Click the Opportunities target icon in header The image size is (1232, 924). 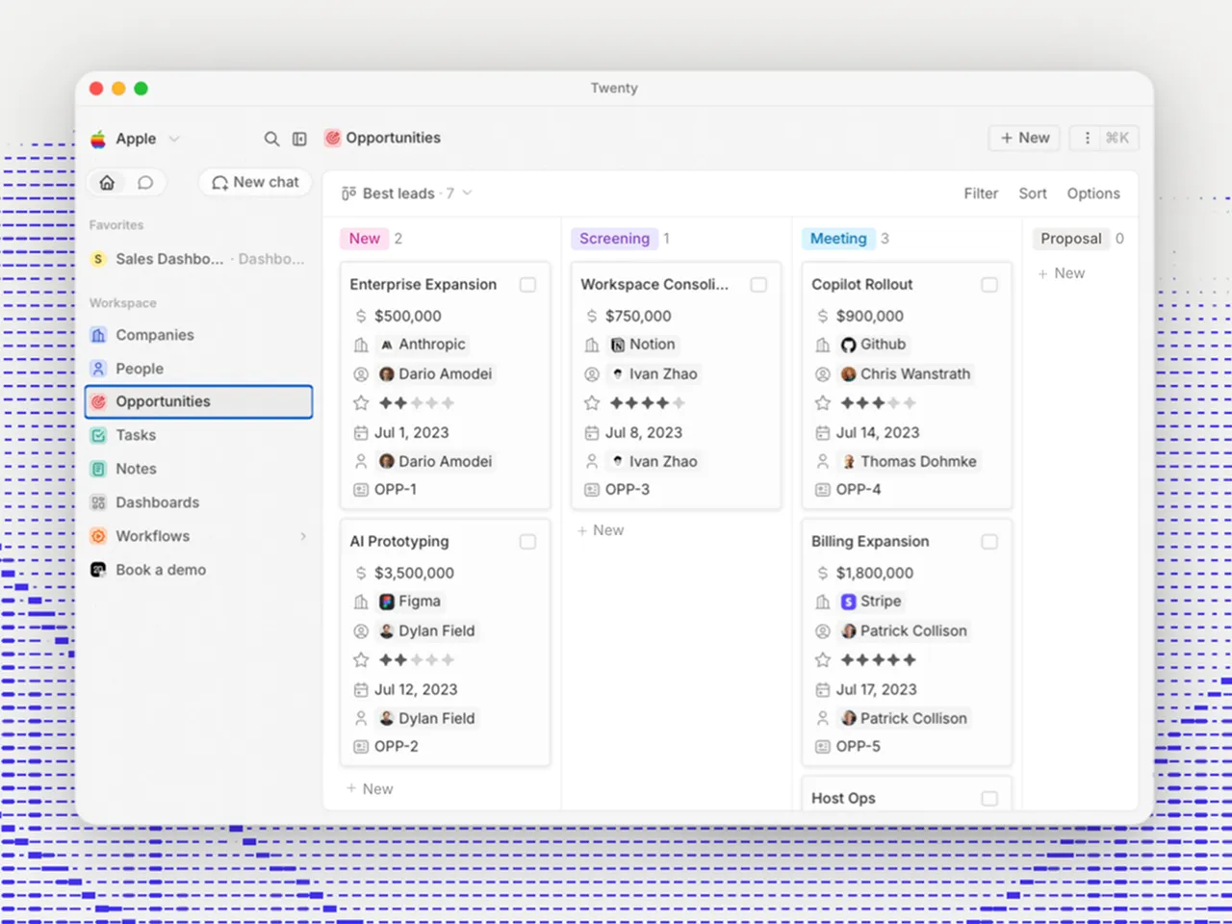[332, 138]
